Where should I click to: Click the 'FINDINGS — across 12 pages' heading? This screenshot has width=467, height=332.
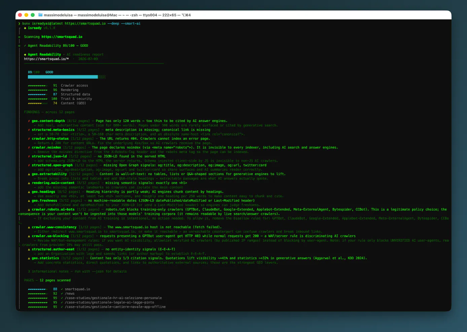coord(49,112)
